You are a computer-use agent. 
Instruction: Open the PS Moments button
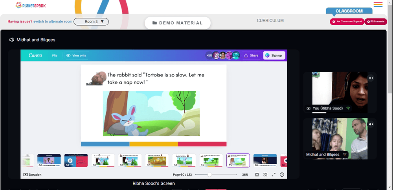[x=376, y=22]
